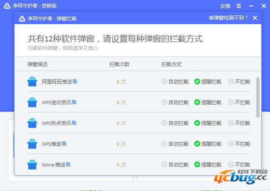Click the WPS推送 row label
The width and height of the screenshot is (270, 191).
51,144
